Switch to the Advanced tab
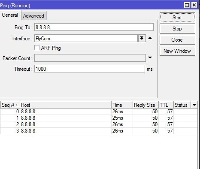This screenshot has height=169, width=200. click(34, 15)
